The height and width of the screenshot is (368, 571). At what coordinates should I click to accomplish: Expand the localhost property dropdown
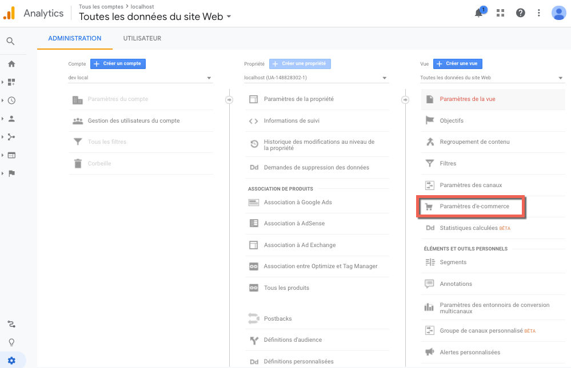coord(316,78)
